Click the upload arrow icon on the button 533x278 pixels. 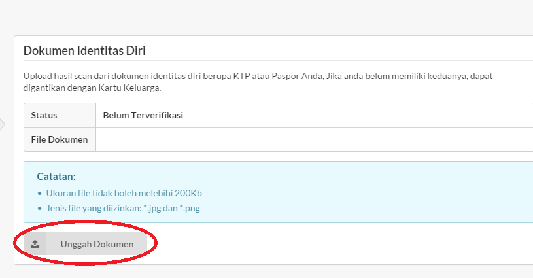[x=35, y=244]
